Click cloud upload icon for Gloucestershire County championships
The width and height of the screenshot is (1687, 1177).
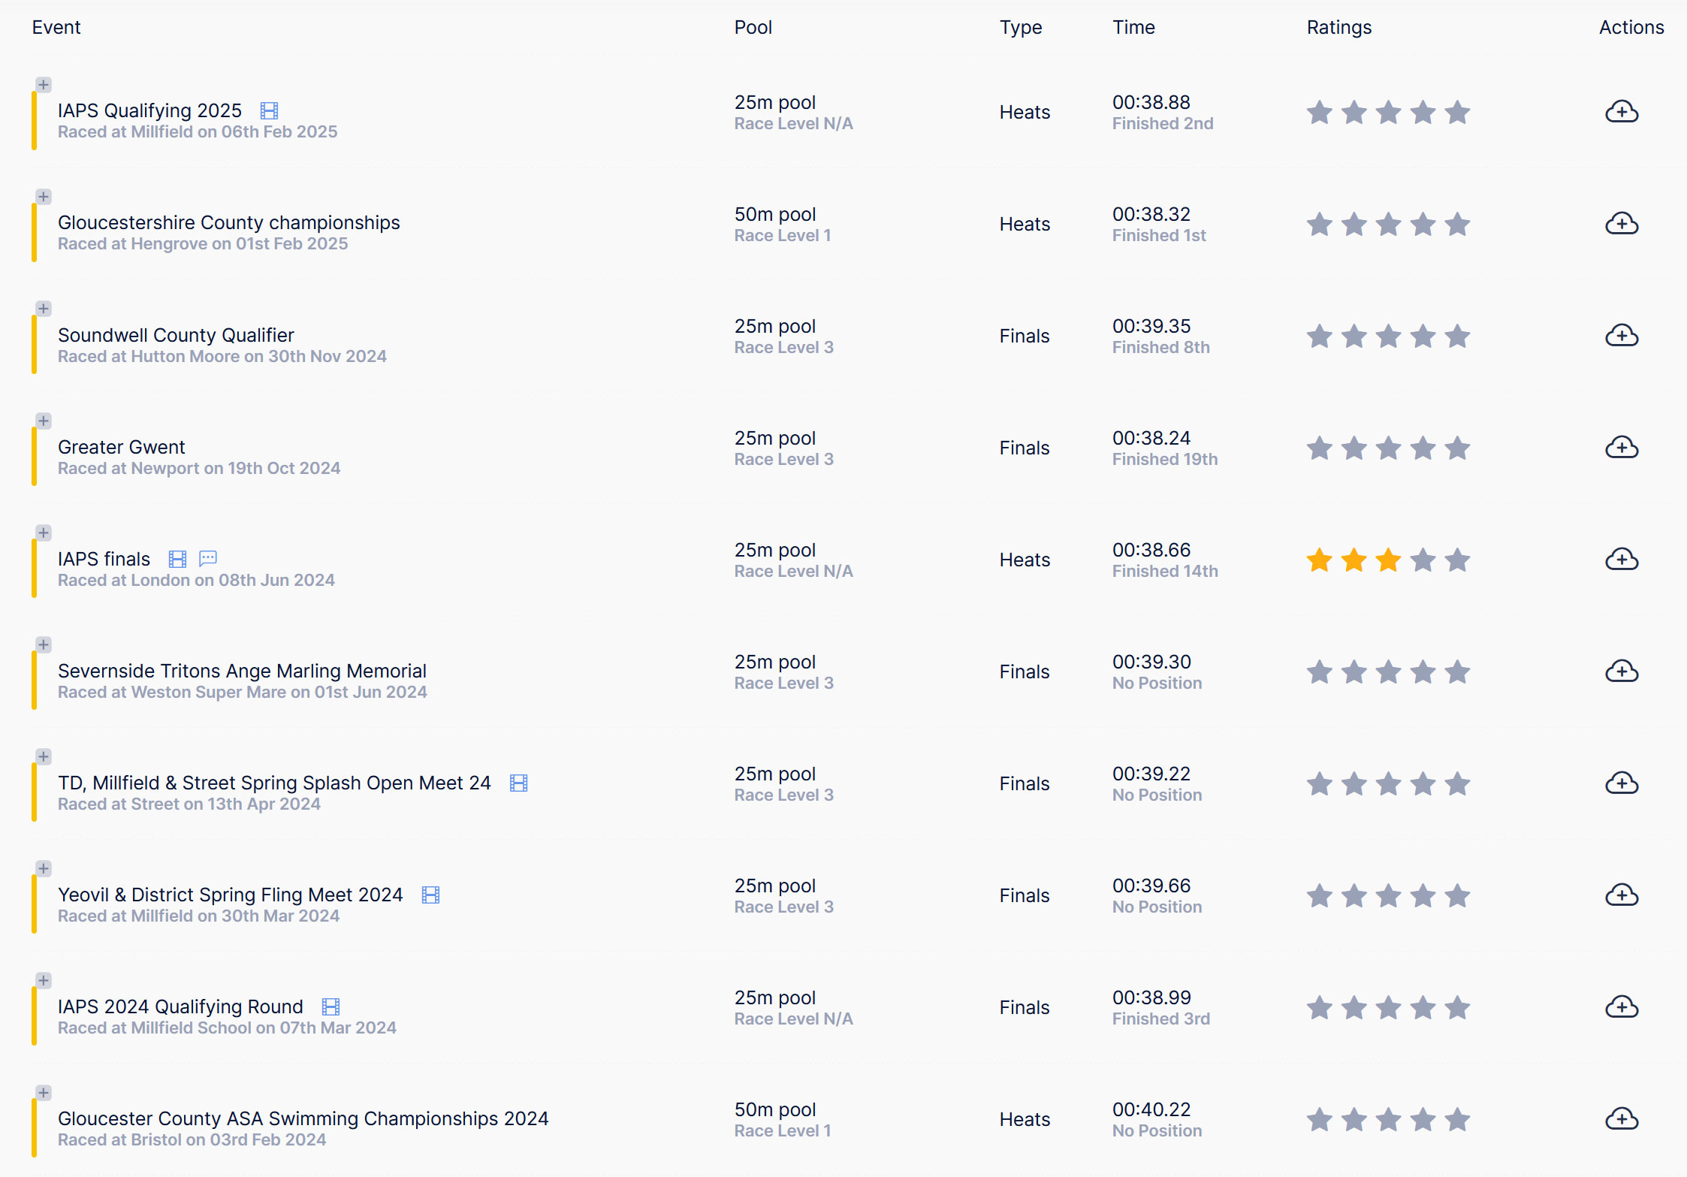point(1622,224)
